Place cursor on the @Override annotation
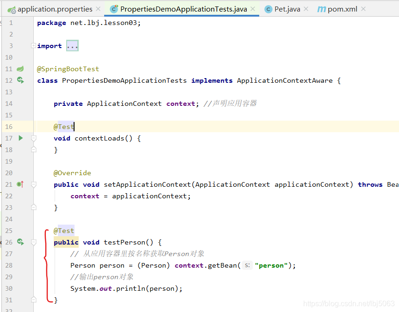The image size is (399, 312). pos(72,173)
